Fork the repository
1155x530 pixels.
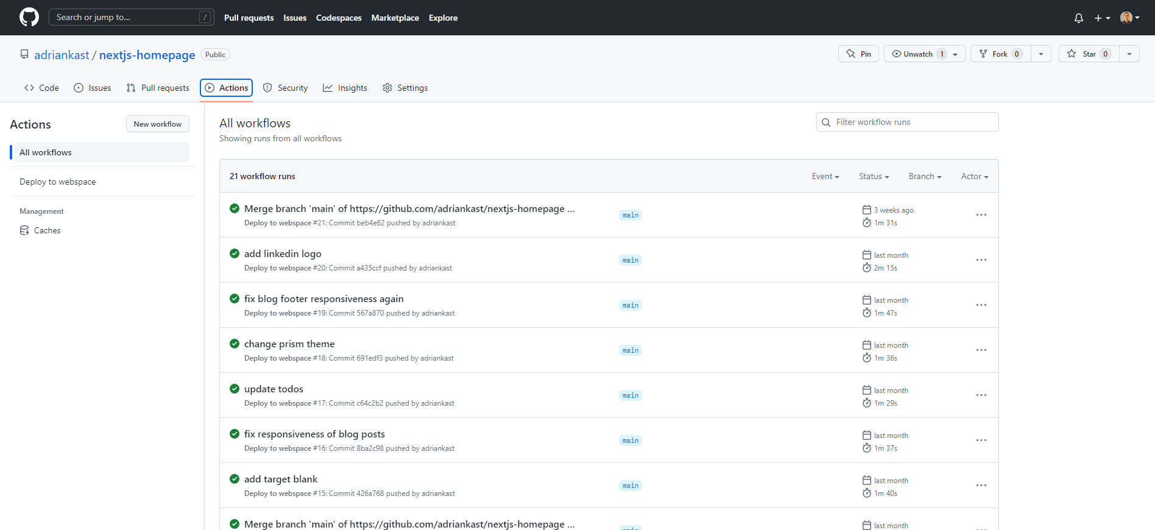coord(1000,54)
